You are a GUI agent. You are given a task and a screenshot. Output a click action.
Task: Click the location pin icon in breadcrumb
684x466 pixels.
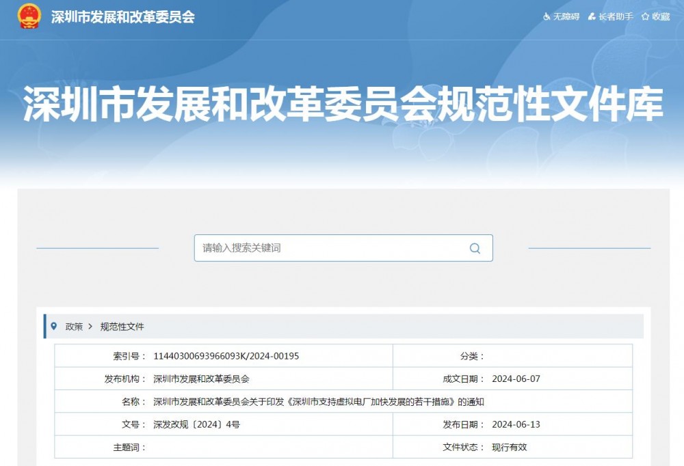tap(54, 327)
